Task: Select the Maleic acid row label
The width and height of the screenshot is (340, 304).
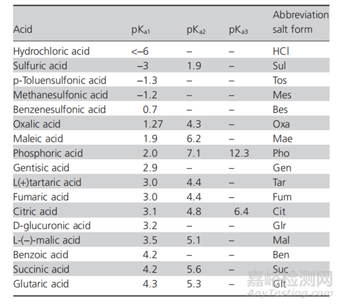Action: [x=38, y=138]
